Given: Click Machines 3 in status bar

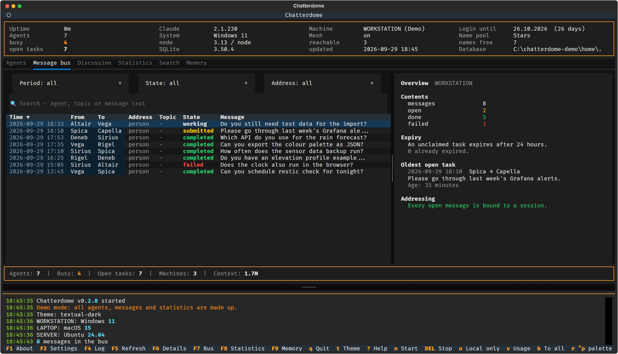Looking at the screenshot, I should click(178, 273).
